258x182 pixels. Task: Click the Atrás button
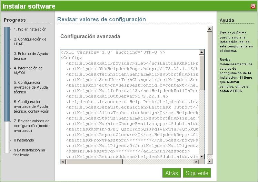[171, 173]
